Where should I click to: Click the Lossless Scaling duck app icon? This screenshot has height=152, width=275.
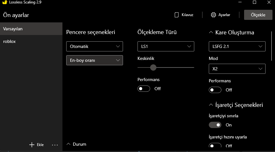point(3,2)
